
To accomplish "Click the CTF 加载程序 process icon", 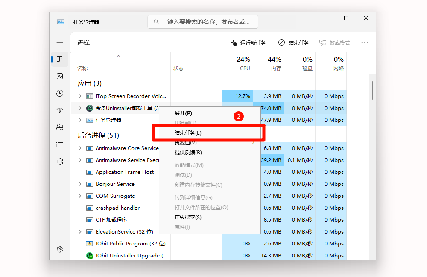I will [x=89, y=220].
